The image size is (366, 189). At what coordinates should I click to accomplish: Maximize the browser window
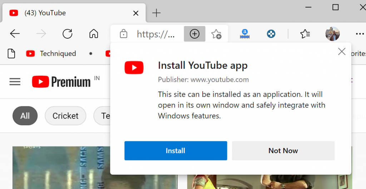[x=335, y=7]
